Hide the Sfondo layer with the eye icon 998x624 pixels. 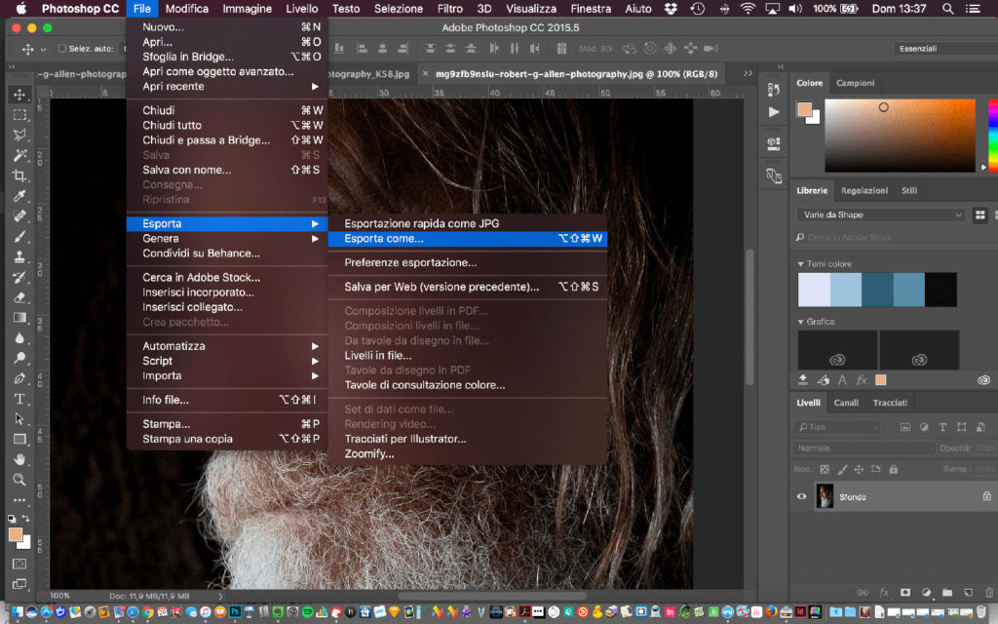(x=802, y=496)
